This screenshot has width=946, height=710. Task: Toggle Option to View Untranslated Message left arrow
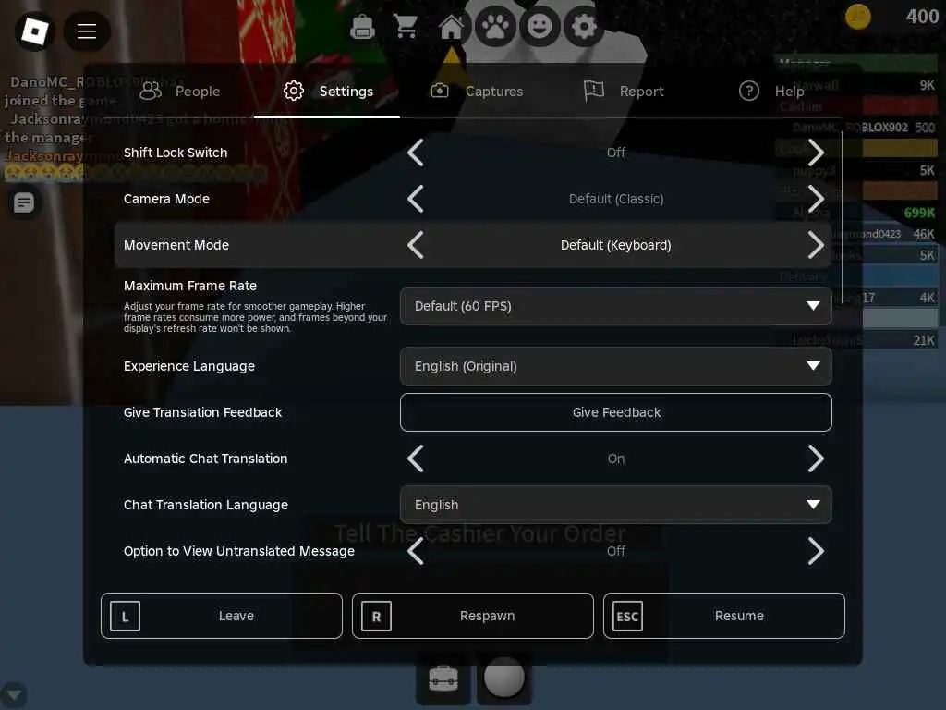(416, 551)
